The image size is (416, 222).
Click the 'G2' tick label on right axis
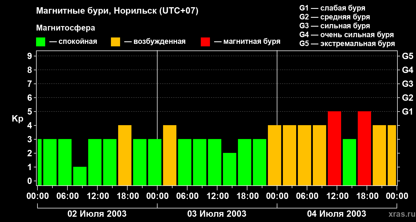pyautogui.click(x=407, y=98)
